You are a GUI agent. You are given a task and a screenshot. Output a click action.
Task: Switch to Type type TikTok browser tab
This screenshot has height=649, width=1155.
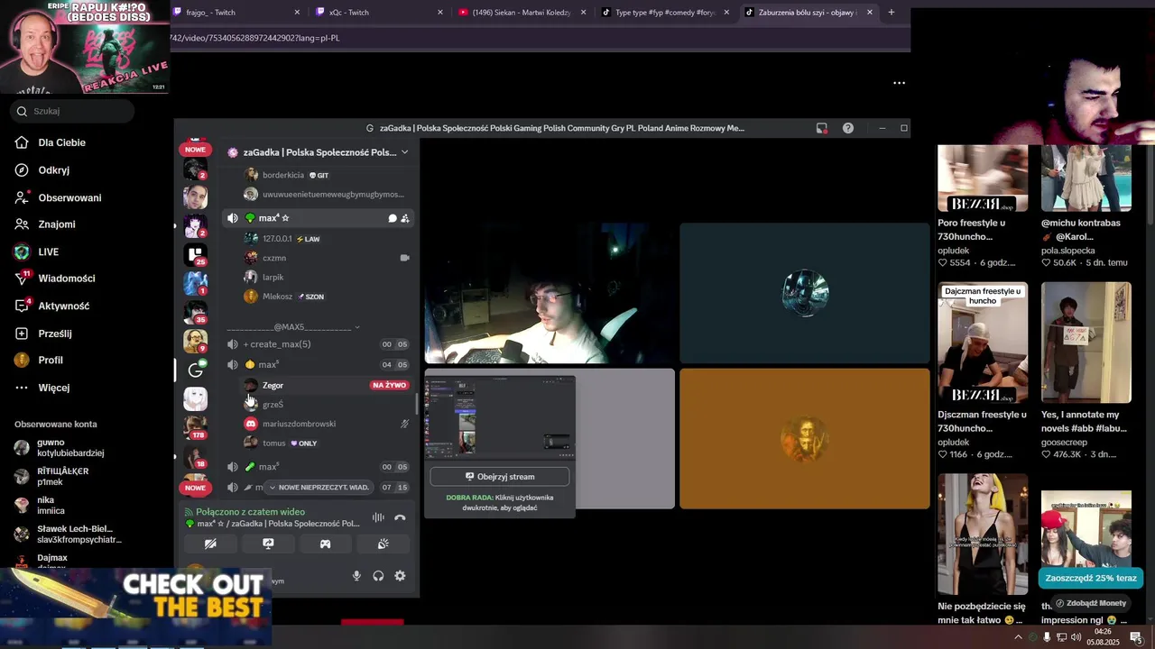pyautogui.click(x=663, y=13)
